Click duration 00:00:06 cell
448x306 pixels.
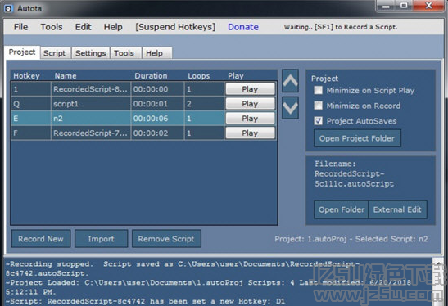click(157, 119)
